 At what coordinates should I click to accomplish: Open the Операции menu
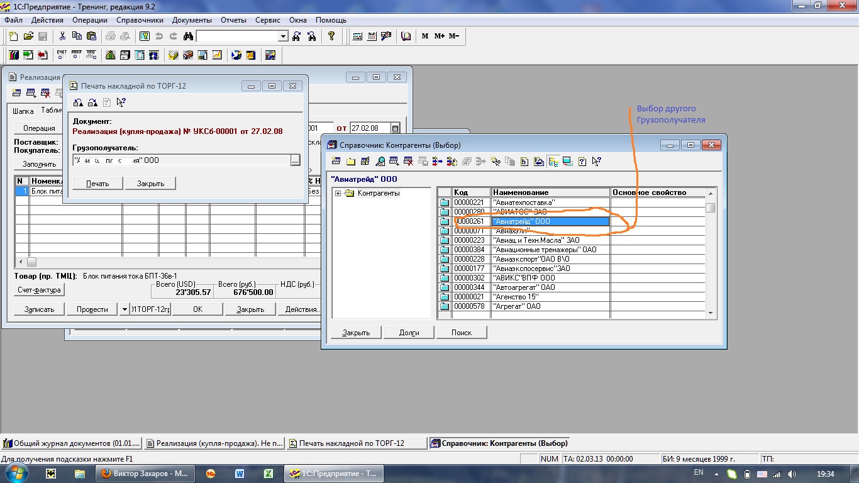coord(90,20)
